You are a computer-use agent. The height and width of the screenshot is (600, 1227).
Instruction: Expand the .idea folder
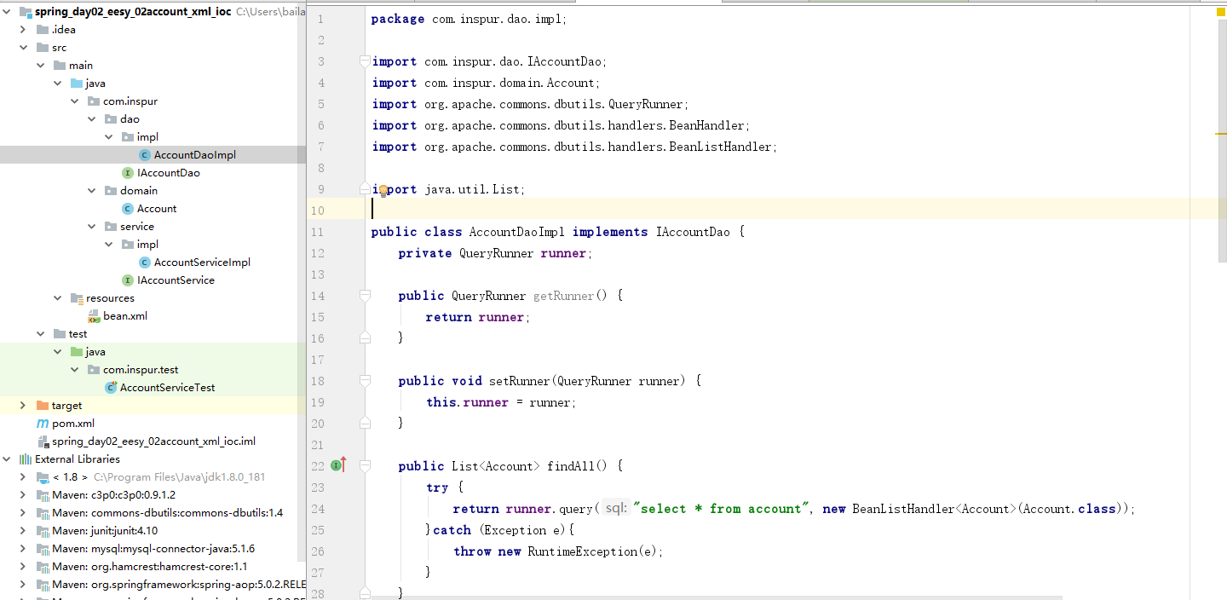coord(23,30)
